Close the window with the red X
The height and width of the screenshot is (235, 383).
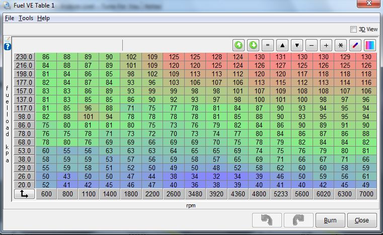point(368,4)
